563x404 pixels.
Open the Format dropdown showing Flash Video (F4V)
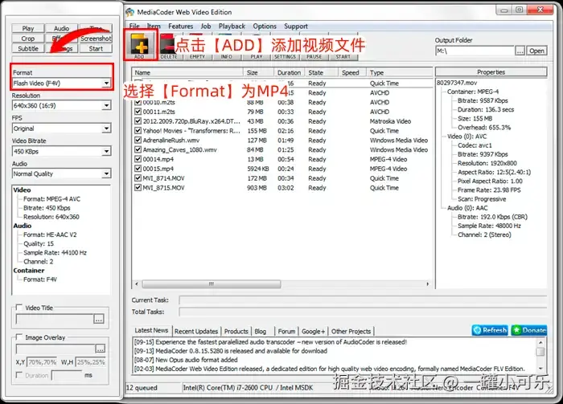click(61, 84)
